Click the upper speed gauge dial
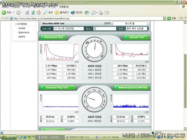The image size is (187, 140). click(x=94, y=49)
